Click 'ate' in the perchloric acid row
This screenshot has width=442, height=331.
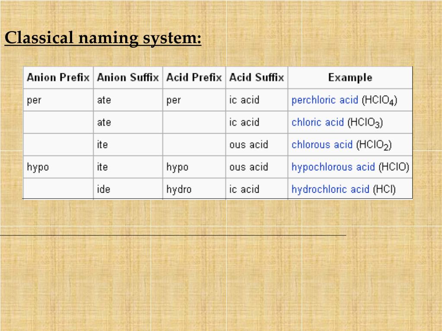click(104, 100)
